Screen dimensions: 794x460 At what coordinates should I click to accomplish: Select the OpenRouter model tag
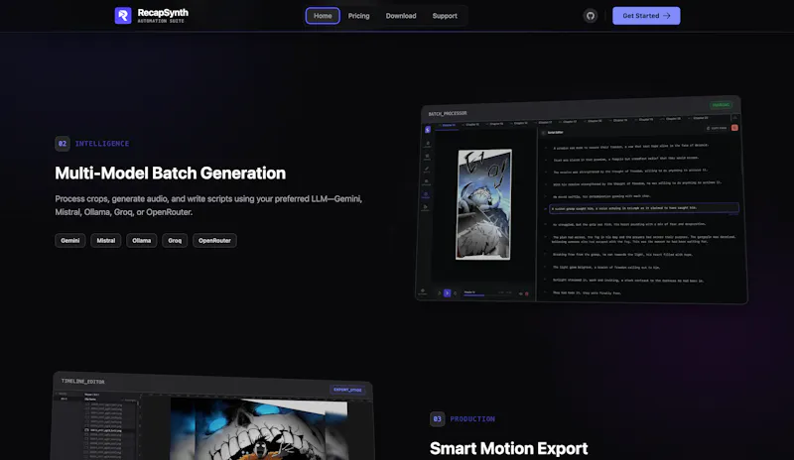(214, 240)
